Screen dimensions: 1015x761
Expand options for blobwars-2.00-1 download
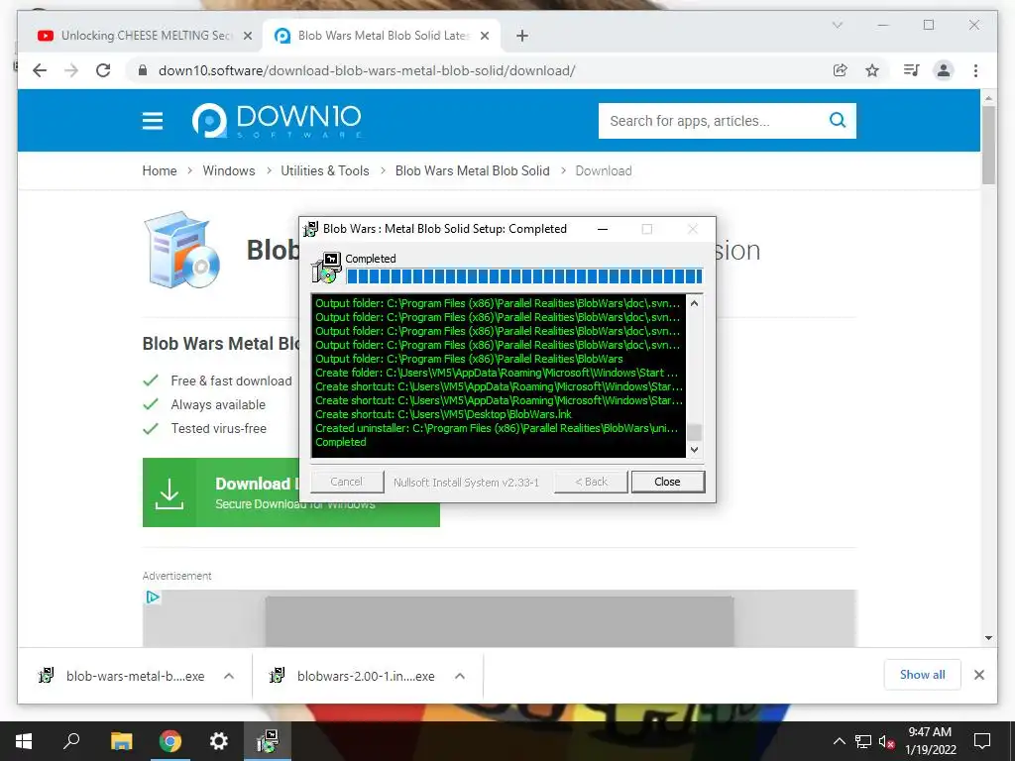(460, 676)
